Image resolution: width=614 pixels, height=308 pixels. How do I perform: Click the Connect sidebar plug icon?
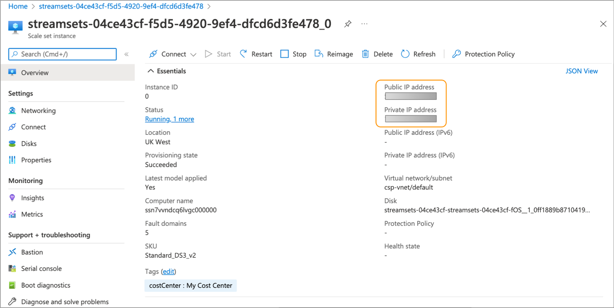pos(12,127)
